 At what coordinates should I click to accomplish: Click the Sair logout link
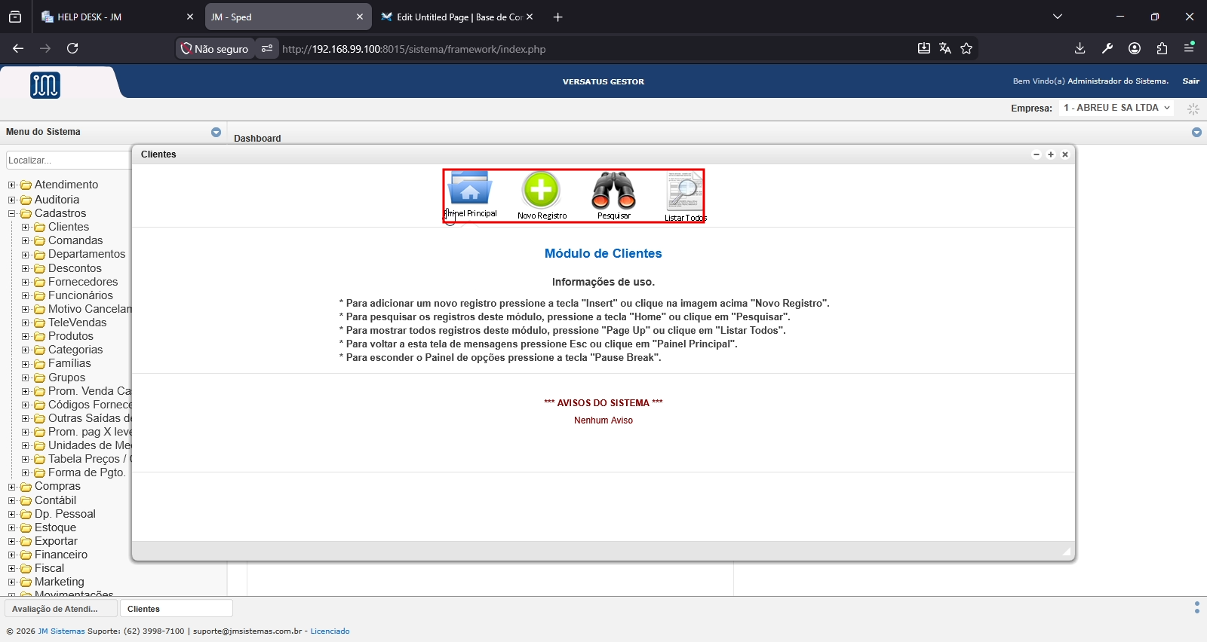click(1191, 81)
